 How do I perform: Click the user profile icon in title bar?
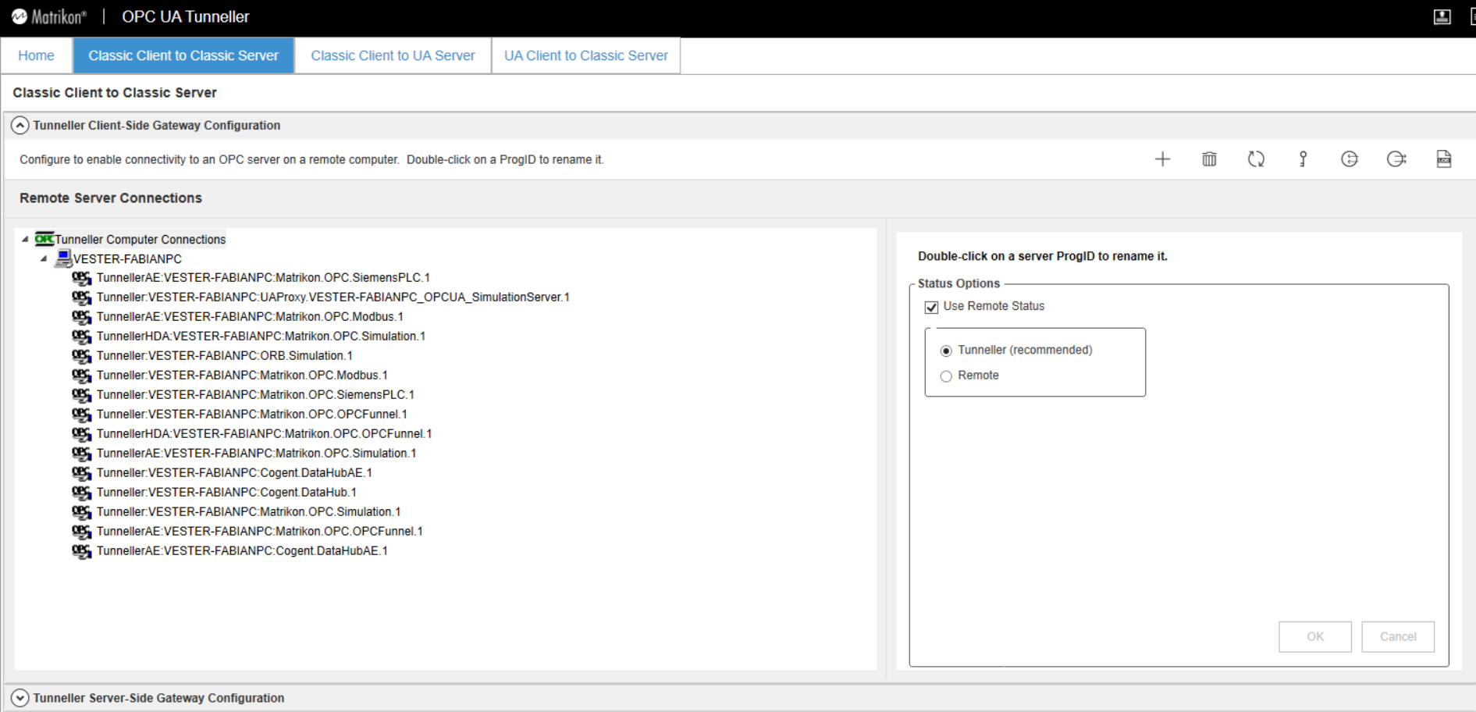pos(1442,16)
